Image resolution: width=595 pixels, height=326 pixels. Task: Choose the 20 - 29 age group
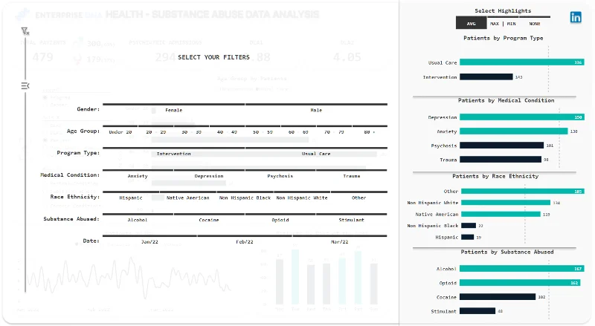156,132
